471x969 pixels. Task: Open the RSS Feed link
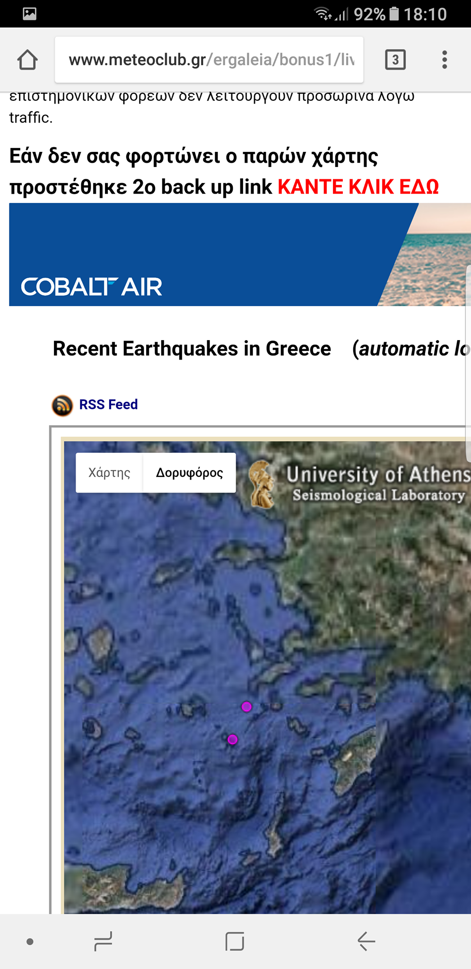coord(108,405)
